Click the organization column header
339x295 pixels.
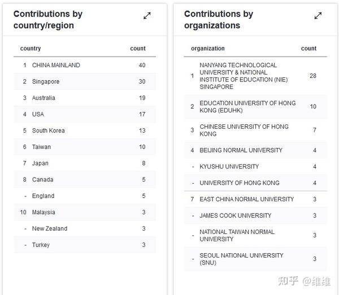click(x=208, y=49)
